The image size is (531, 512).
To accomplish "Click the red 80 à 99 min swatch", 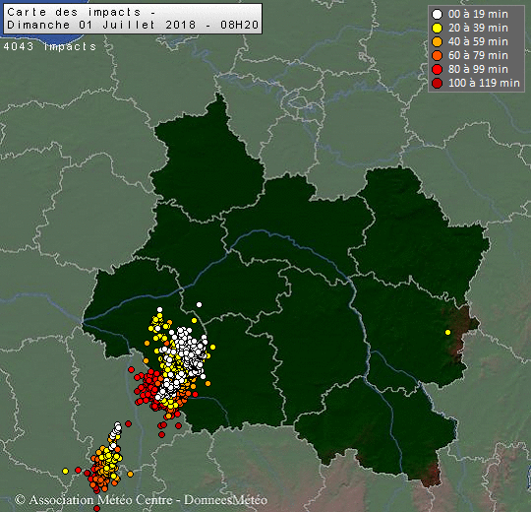I will pos(438,70).
